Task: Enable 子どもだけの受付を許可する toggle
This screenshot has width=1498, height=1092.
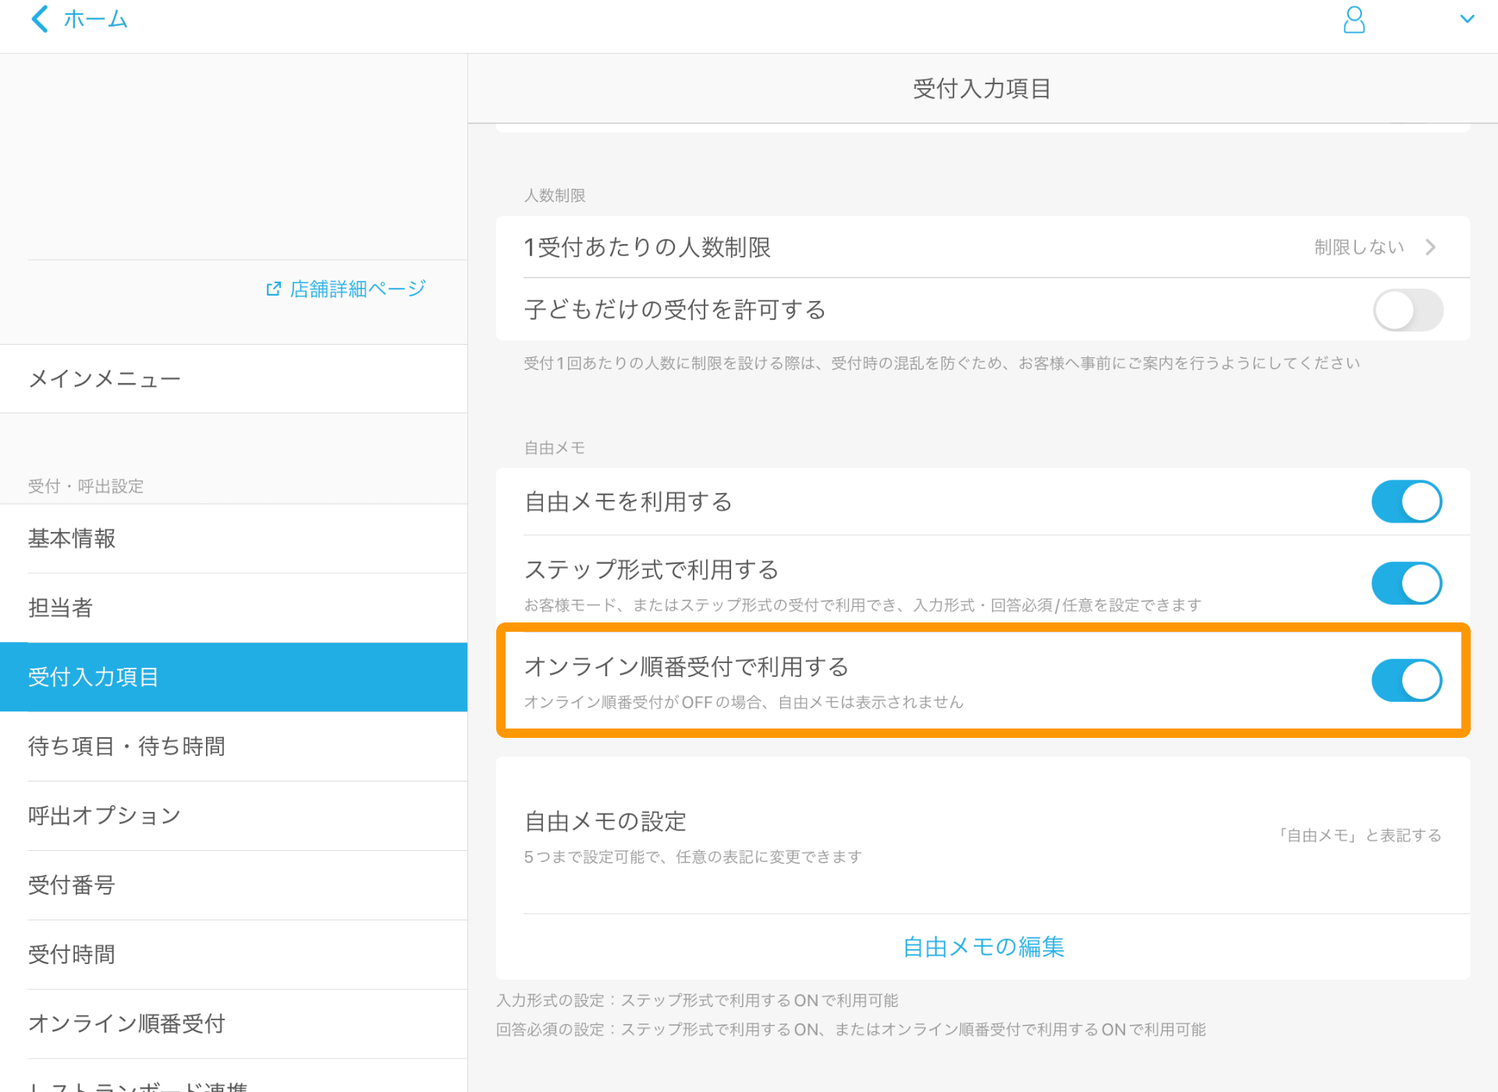Action: pos(1407,310)
